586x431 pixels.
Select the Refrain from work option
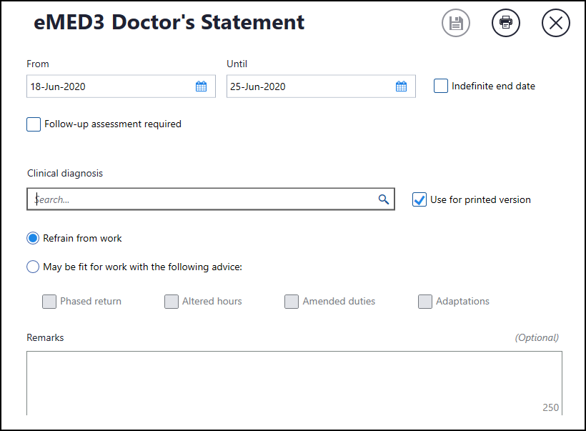pos(33,238)
